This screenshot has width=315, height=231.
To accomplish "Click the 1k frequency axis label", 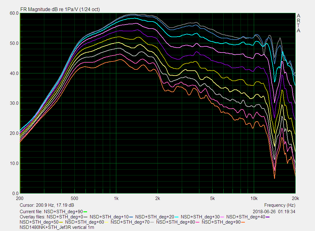I will click(116, 198).
